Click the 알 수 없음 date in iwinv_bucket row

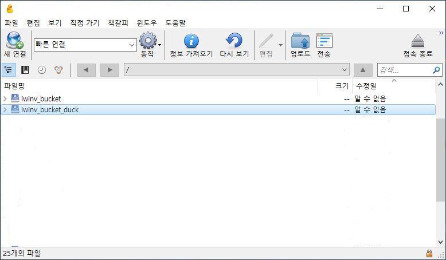[370, 99]
